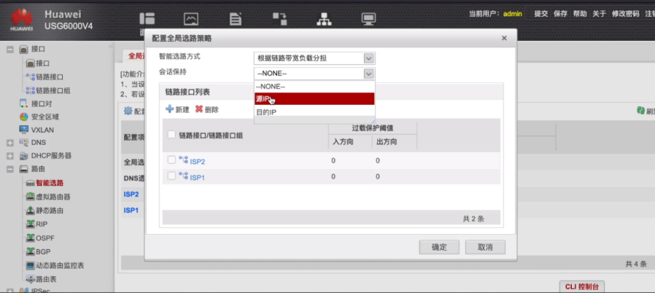The height and width of the screenshot is (293, 655).
Task: Click the admin username link
Action: pos(512,13)
